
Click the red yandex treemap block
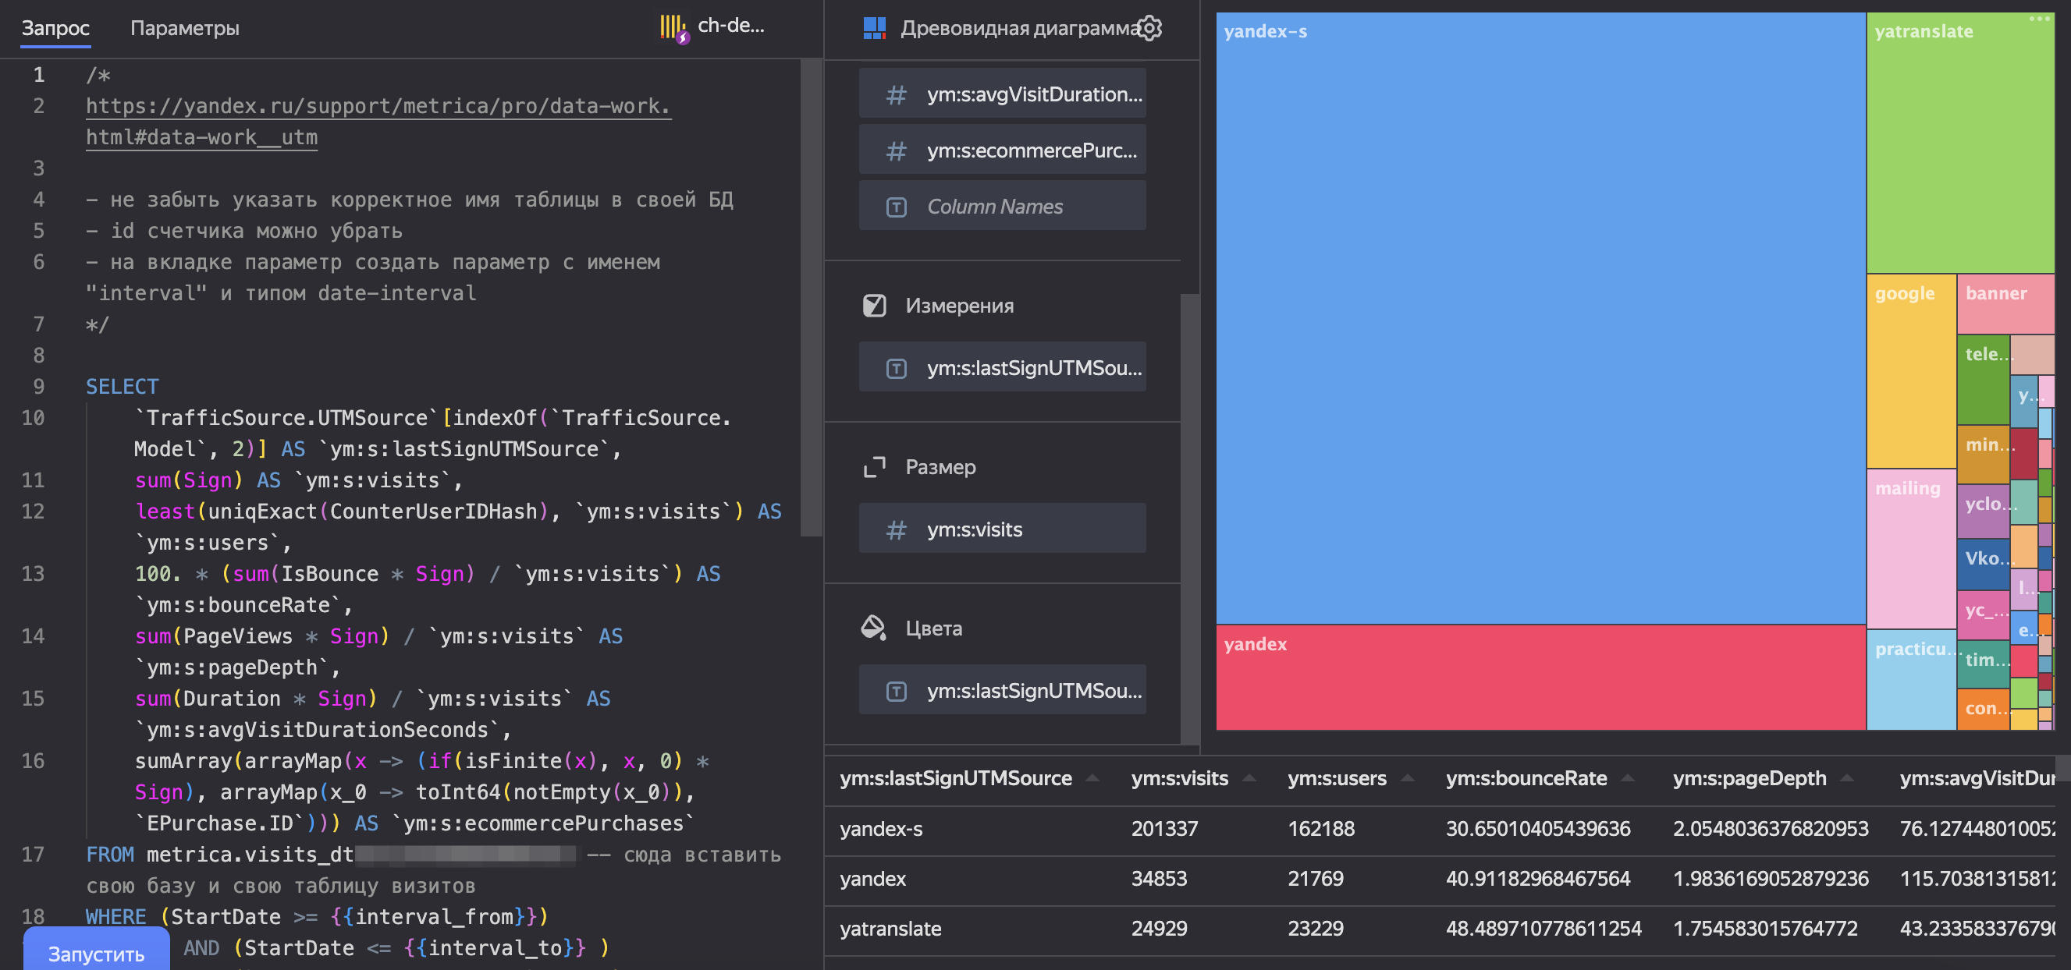coord(1540,679)
